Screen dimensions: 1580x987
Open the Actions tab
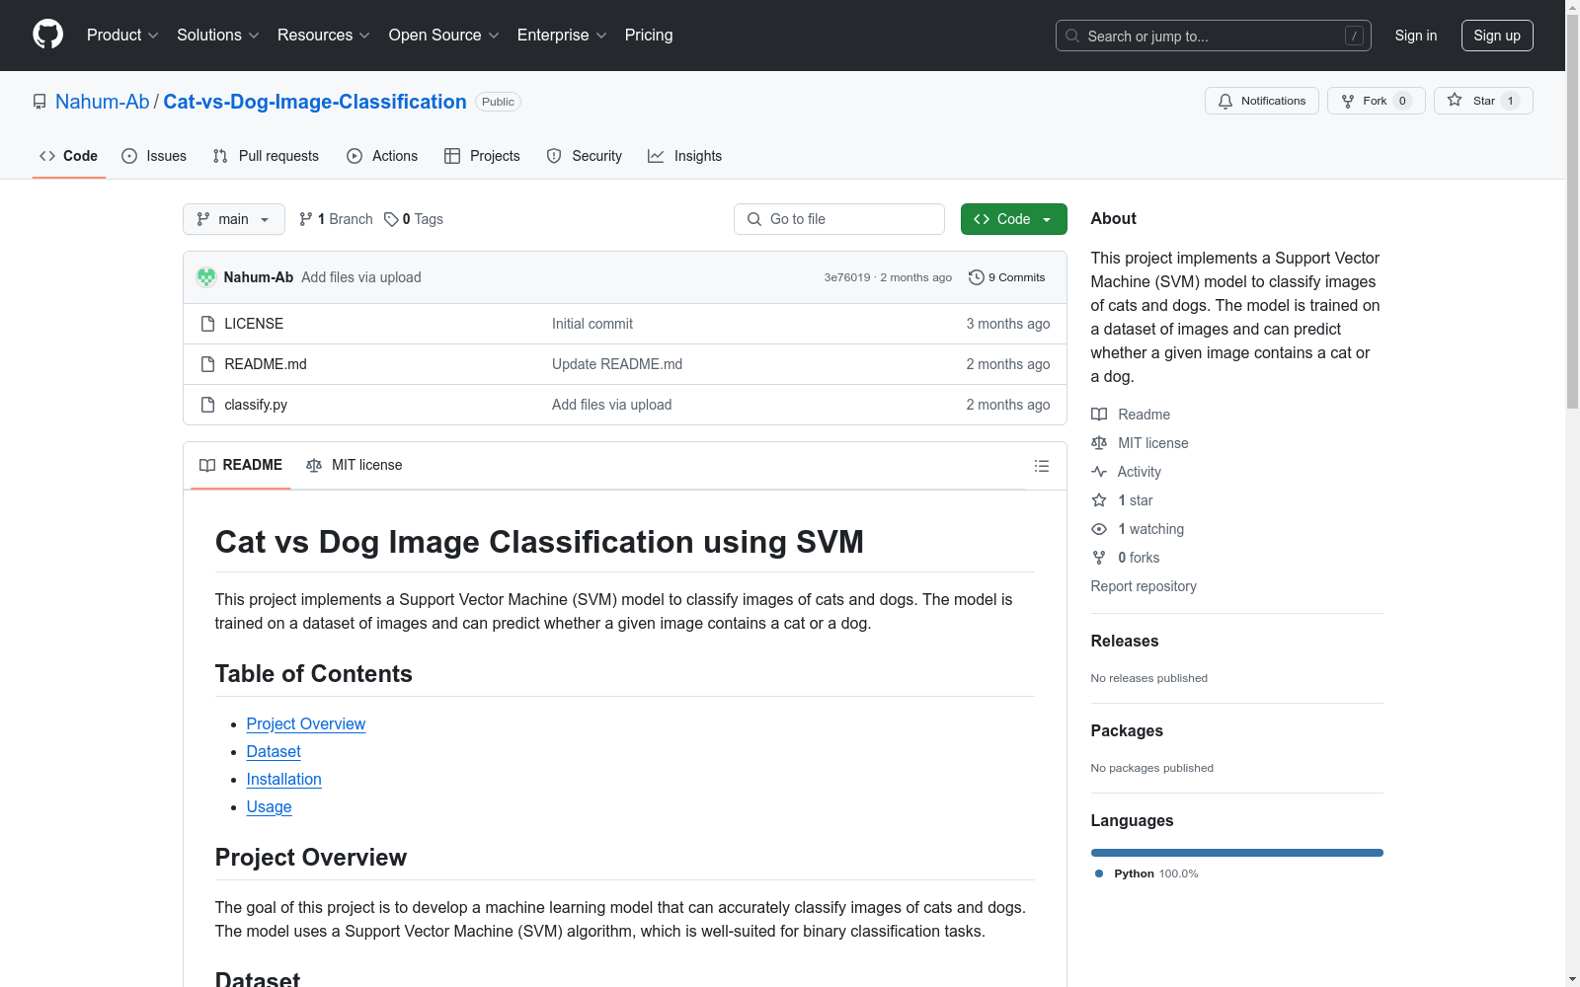[382, 156]
